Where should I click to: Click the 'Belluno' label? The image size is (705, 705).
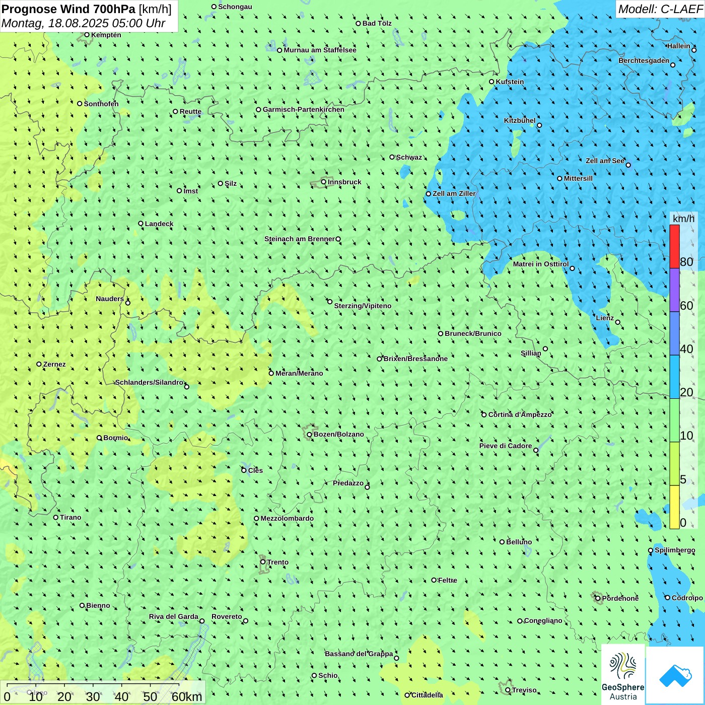pos(519,542)
